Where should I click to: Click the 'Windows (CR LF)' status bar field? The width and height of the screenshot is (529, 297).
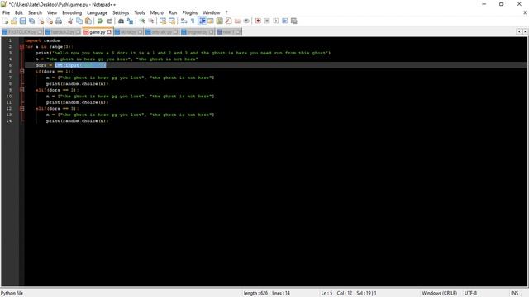pos(439,293)
